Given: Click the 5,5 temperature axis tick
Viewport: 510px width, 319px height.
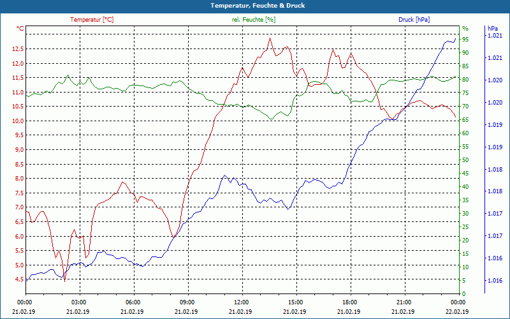Looking at the screenshot, I should click(19, 251).
